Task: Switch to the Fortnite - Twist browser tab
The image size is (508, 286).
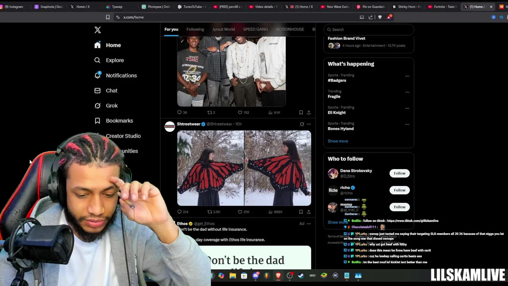Action: [442, 7]
